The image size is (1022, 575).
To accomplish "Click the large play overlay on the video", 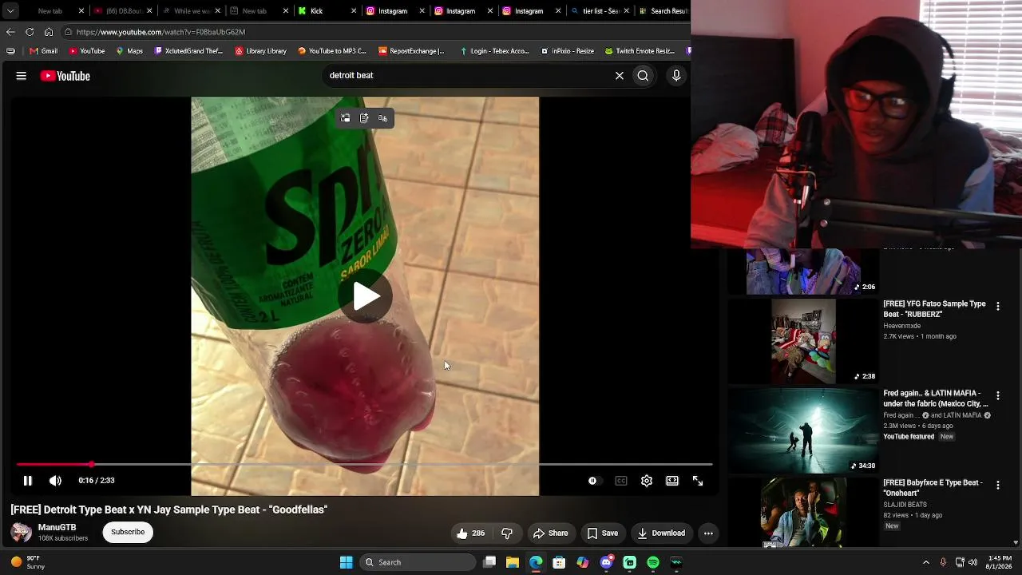I will pyautogui.click(x=365, y=296).
